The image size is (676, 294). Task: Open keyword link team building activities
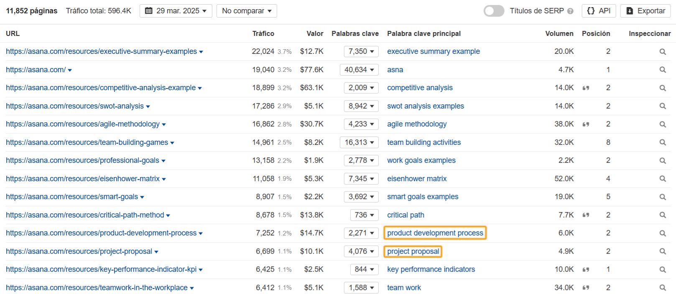pos(424,142)
